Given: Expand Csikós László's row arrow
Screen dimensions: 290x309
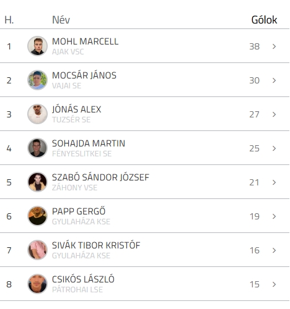Looking at the screenshot, I should [x=274, y=284].
